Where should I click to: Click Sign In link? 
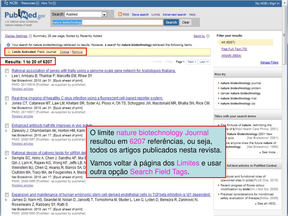click(x=274, y=3)
